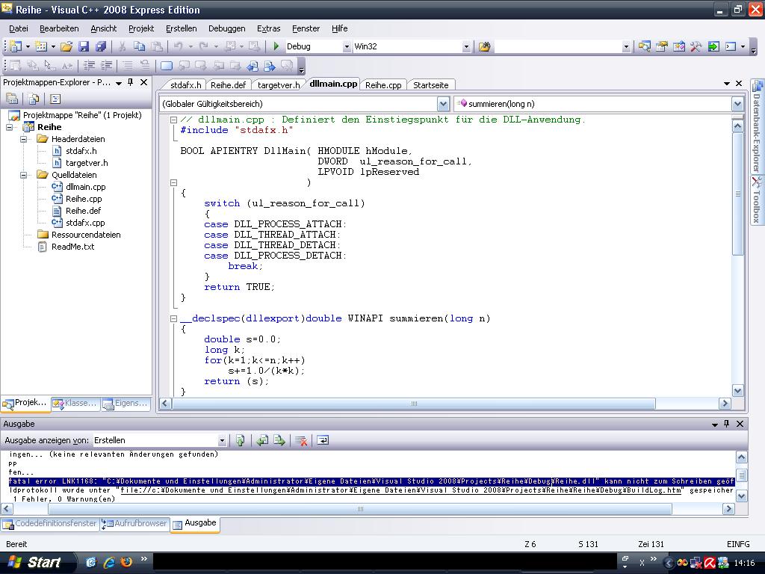Click the green Start Debugging play icon

276,46
